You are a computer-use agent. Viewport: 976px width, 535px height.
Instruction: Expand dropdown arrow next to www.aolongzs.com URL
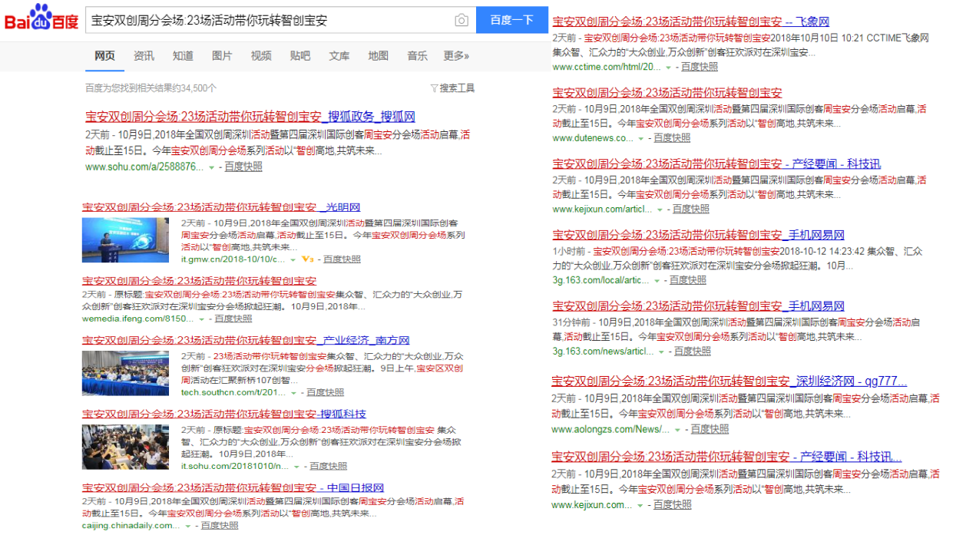pos(678,429)
